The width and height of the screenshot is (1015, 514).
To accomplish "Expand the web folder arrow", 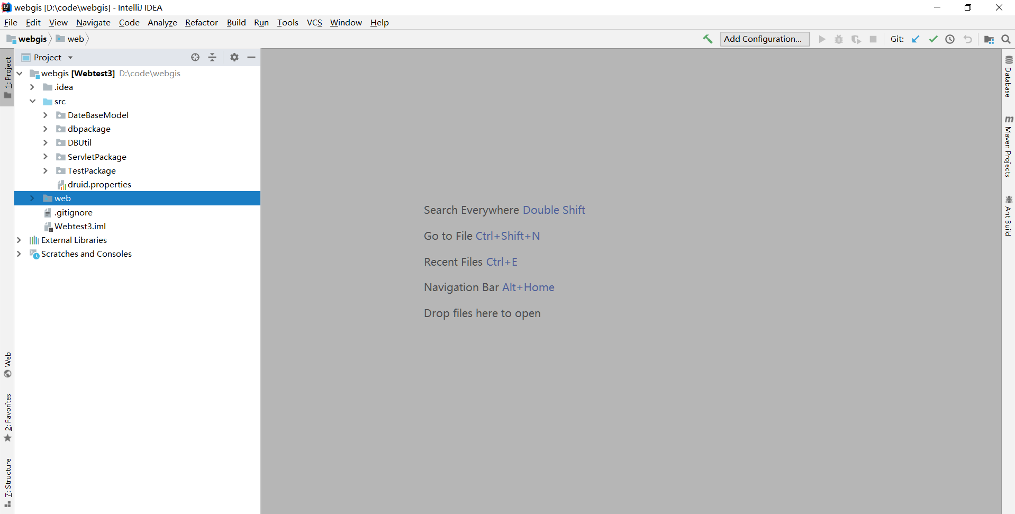I will coord(32,199).
